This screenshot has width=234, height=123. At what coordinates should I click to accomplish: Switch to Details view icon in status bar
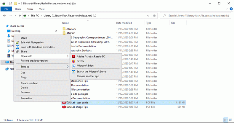point(226,120)
